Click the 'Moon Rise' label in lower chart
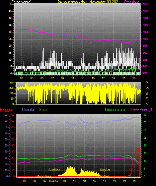This screenshot has height=186, width=156. 44,176
